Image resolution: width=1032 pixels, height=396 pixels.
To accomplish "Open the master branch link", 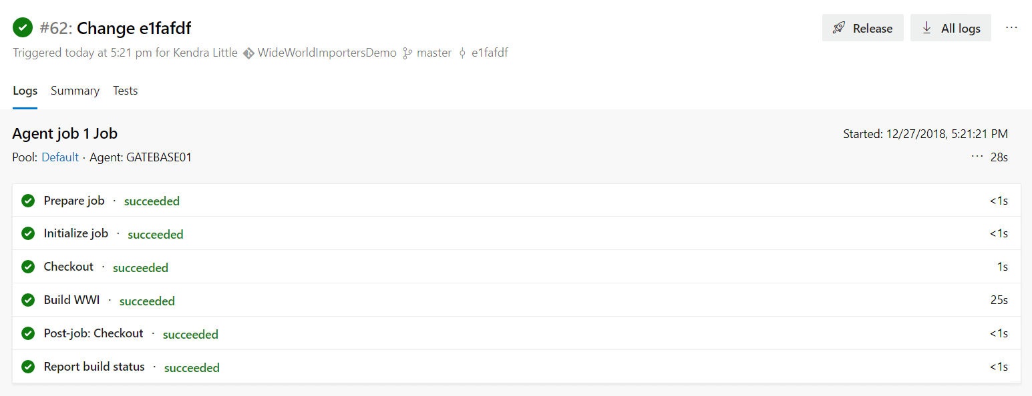I will pos(434,53).
